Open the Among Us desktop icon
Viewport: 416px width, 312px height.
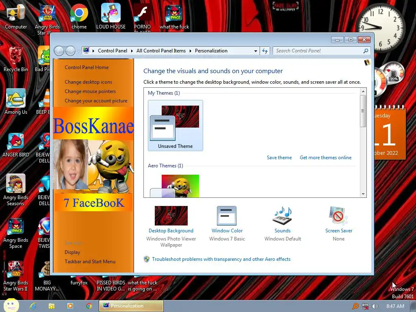[16, 102]
